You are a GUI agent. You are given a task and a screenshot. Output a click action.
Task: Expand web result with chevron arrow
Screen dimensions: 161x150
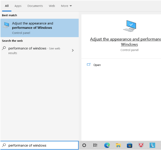(x=73, y=50)
